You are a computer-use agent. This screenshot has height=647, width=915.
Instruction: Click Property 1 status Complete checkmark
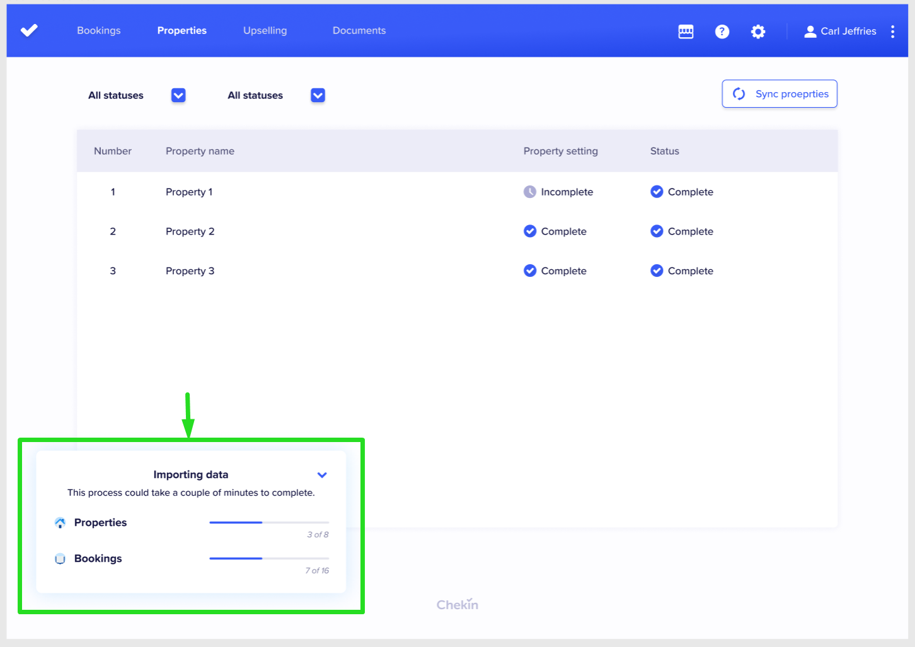coord(657,192)
